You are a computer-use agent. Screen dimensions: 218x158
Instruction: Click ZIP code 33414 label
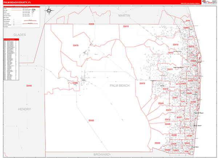click(165, 89)
